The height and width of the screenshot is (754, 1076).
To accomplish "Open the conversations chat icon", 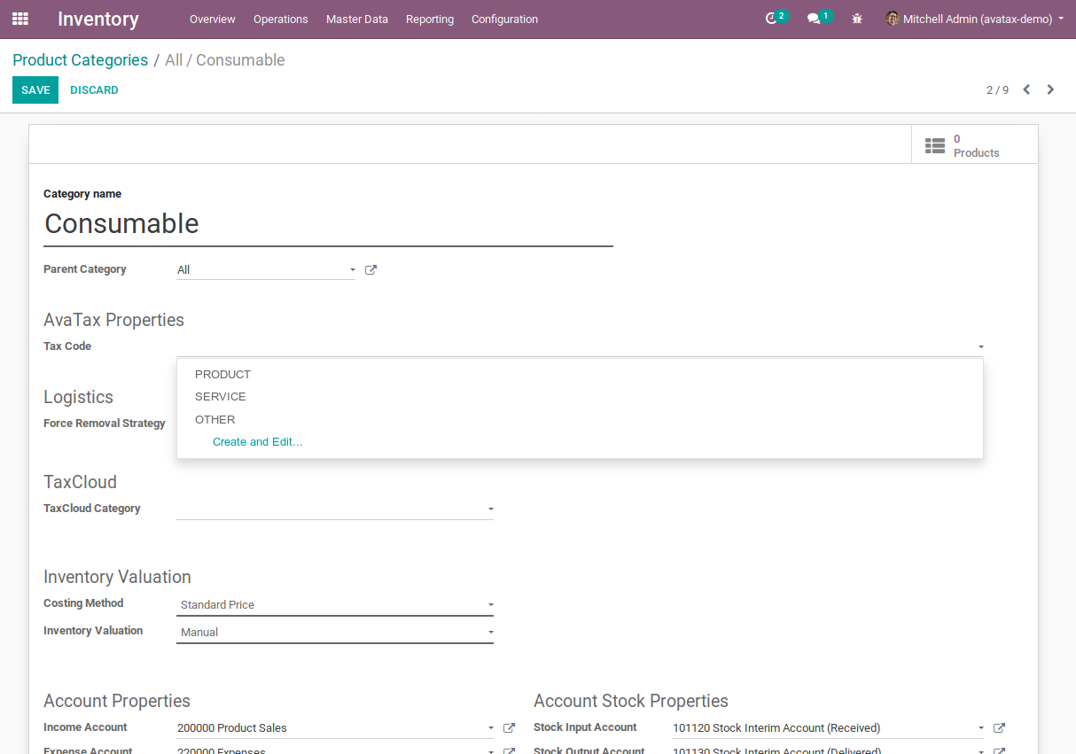I will coord(814,19).
